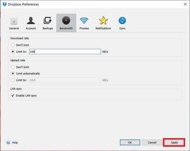Switch to the Sync tab
The width and height of the screenshot is (190, 151).
(x=122, y=23)
